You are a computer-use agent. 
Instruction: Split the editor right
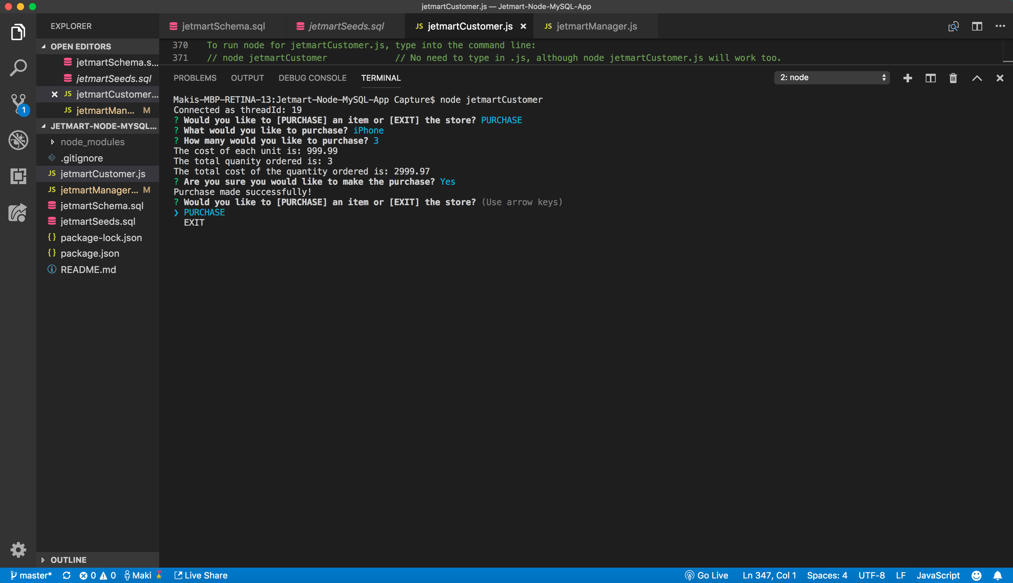(977, 27)
